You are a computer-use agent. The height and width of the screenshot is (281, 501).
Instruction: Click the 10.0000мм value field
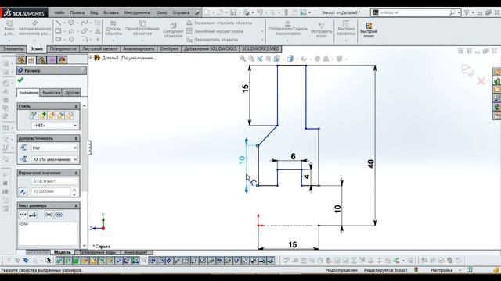click(50, 191)
